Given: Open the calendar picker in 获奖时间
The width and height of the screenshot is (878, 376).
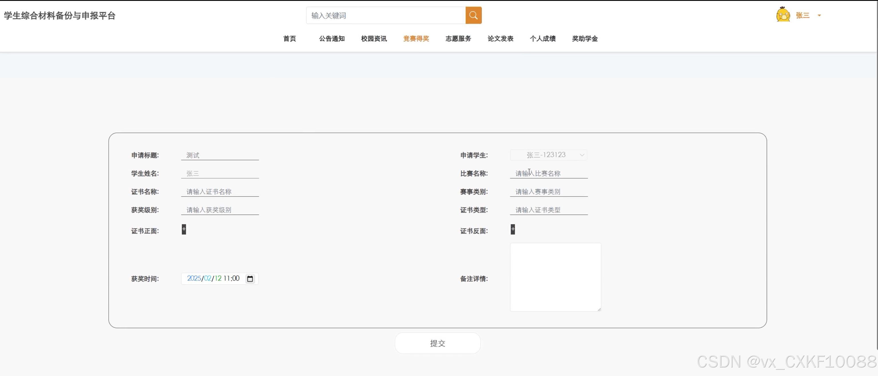Looking at the screenshot, I should click(250, 279).
